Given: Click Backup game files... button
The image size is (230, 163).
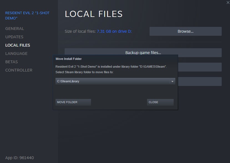Looking at the screenshot, I should [143, 52].
